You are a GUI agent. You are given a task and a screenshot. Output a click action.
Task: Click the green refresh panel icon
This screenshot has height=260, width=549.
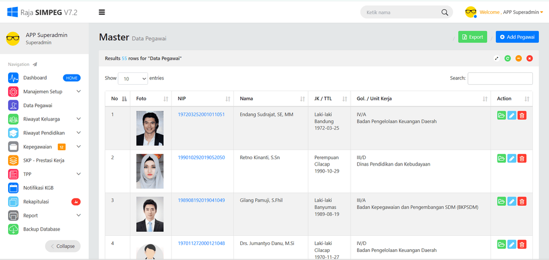pyautogui.click(x=507, y=58)
